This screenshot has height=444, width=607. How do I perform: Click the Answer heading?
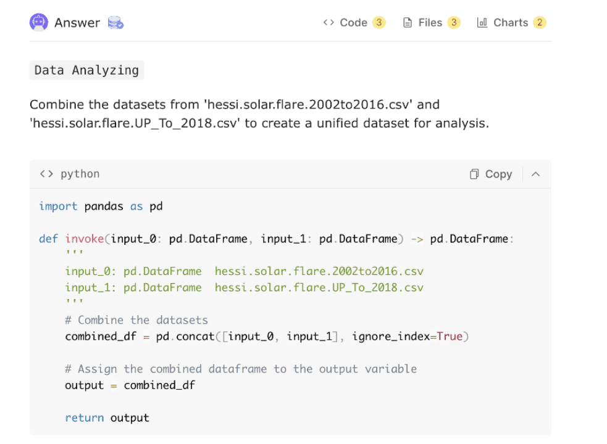[x=77, y=23]
